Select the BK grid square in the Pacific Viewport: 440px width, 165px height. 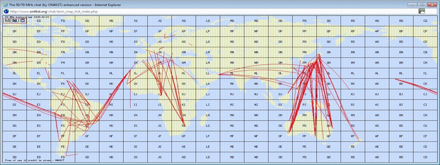click(401, 83)
